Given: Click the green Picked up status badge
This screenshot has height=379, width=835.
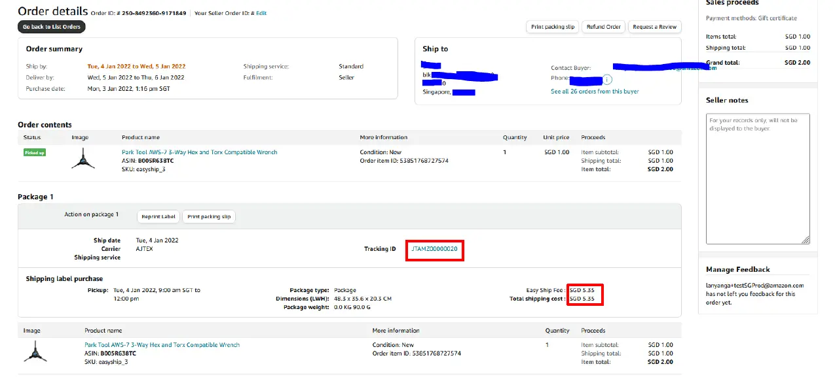Looking at the screenshot, I should [35, 152].
